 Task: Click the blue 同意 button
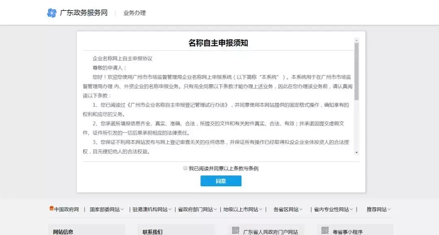[221, 181]
